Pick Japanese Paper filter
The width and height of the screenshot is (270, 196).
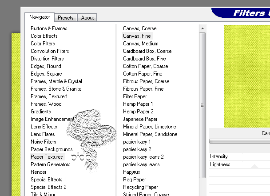[140, 119]
